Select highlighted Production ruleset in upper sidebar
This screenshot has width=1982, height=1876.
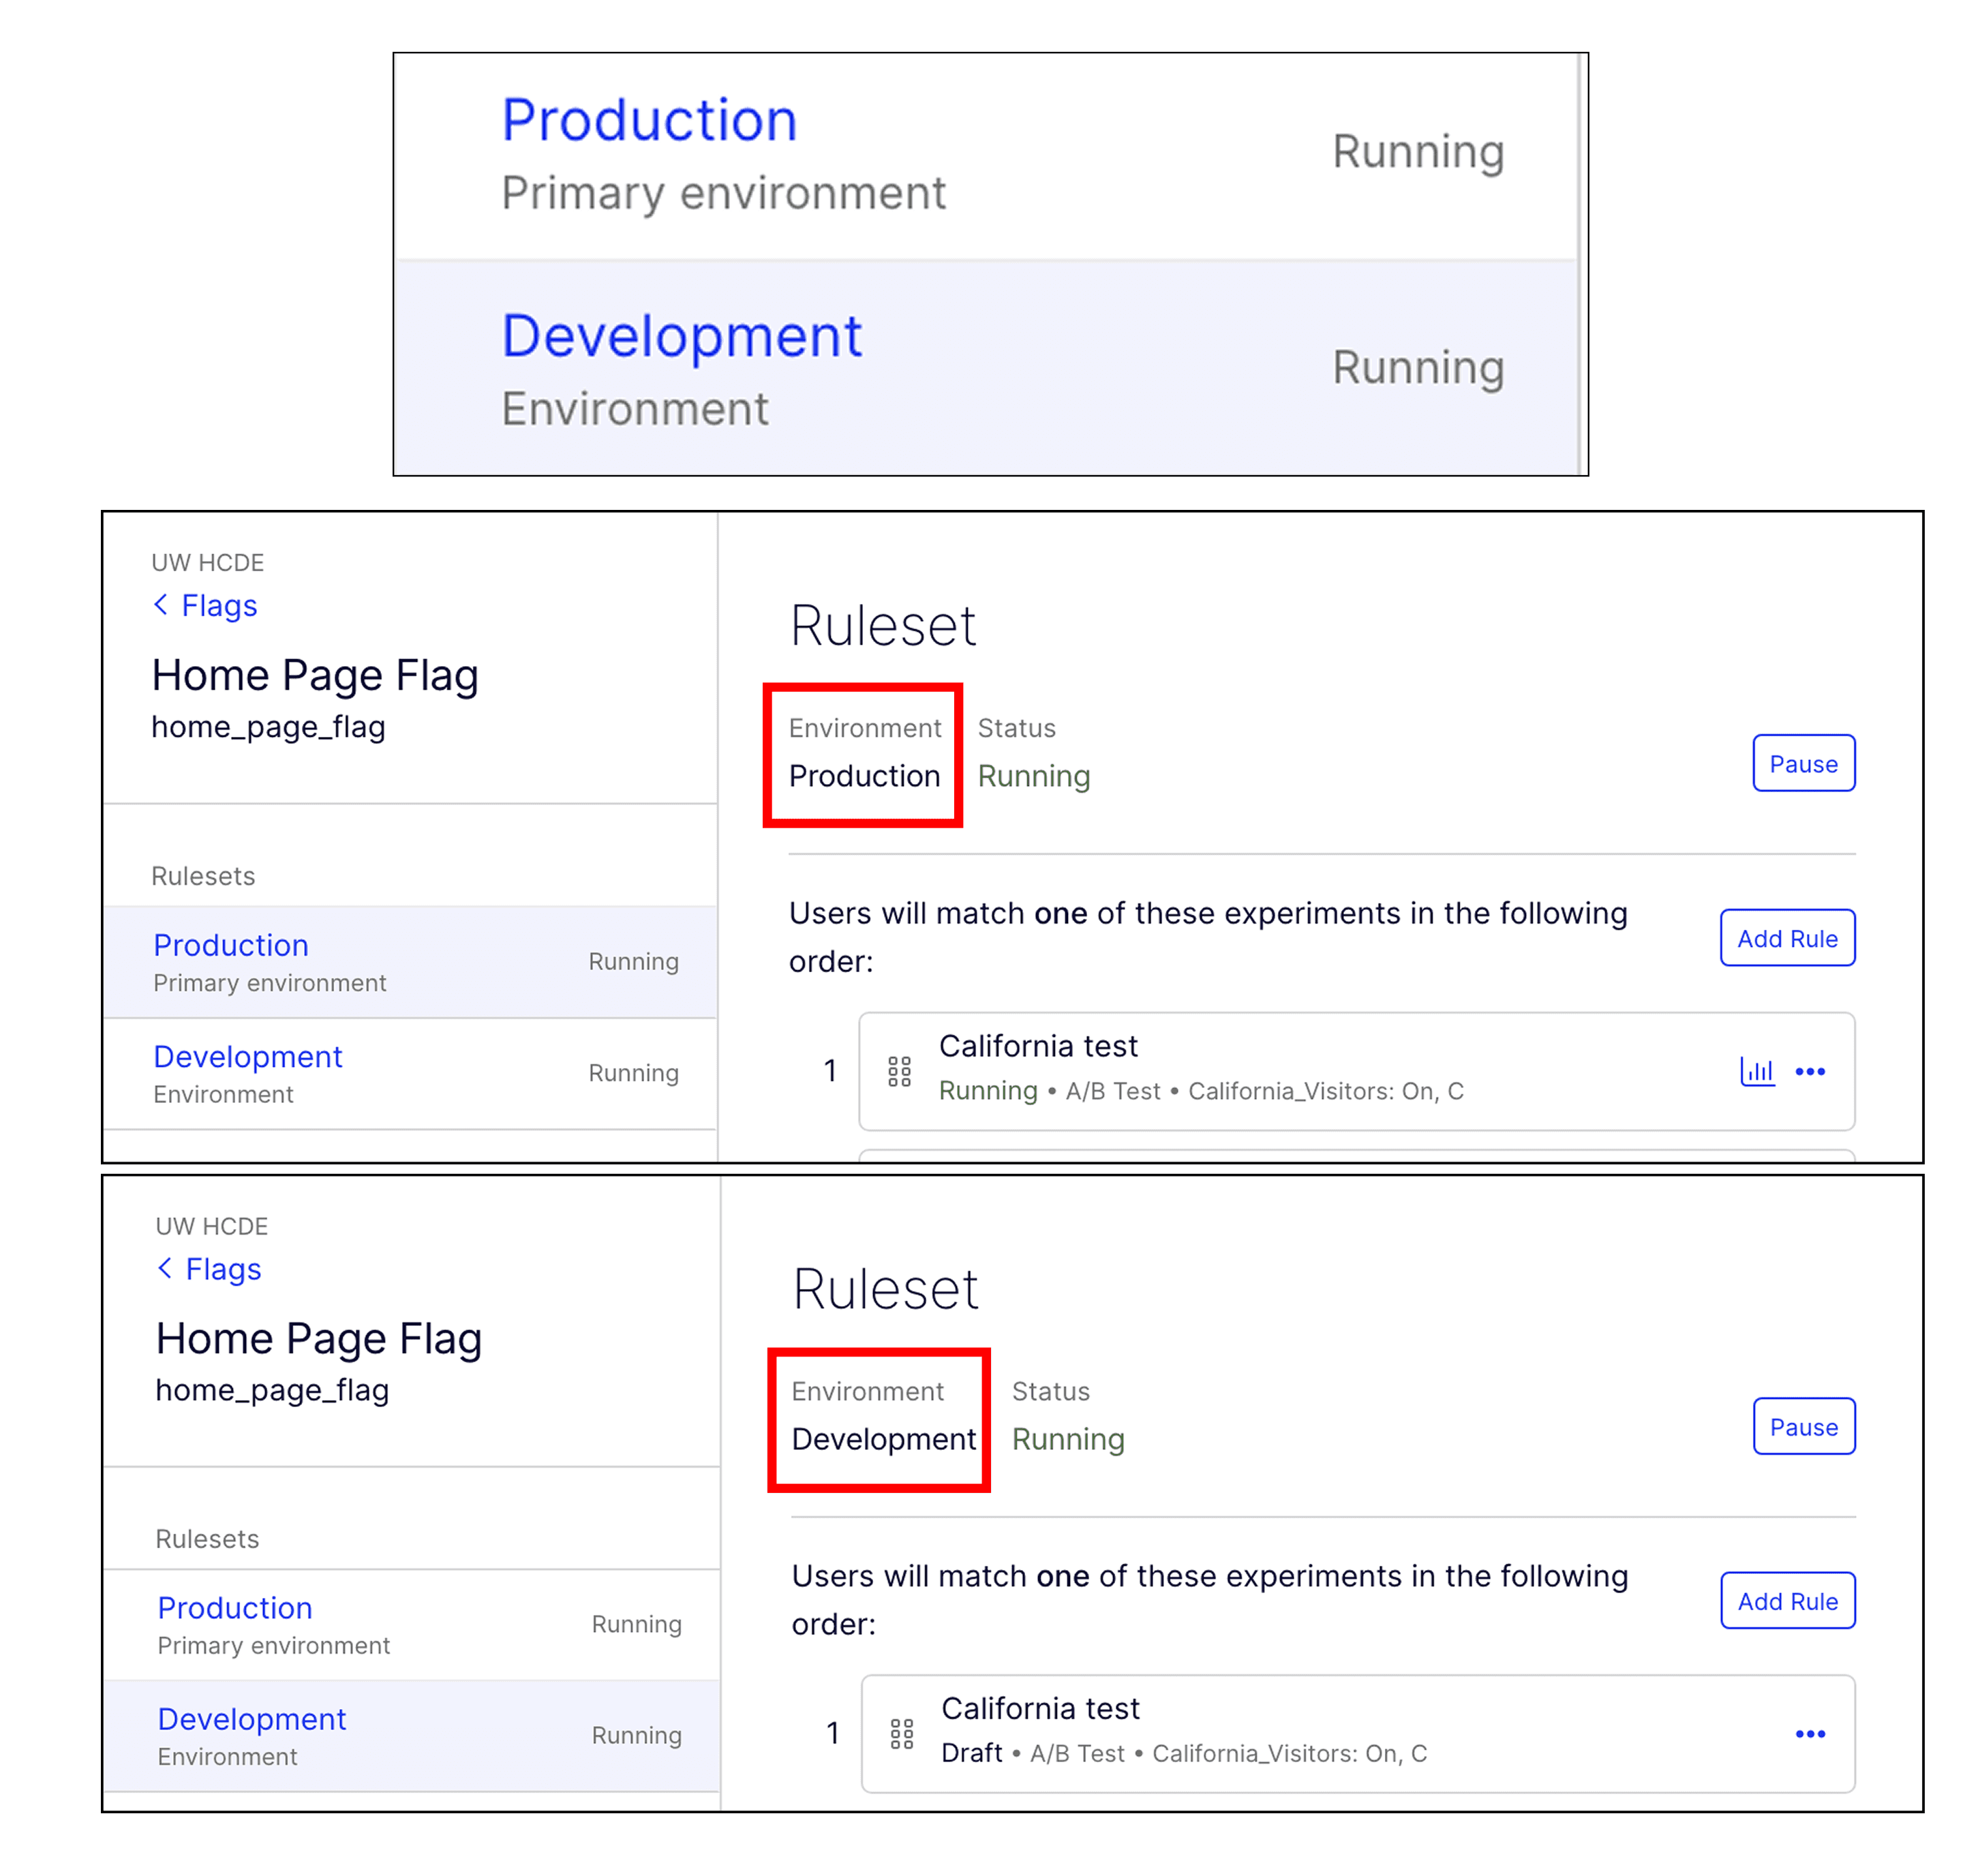point(231,945)
